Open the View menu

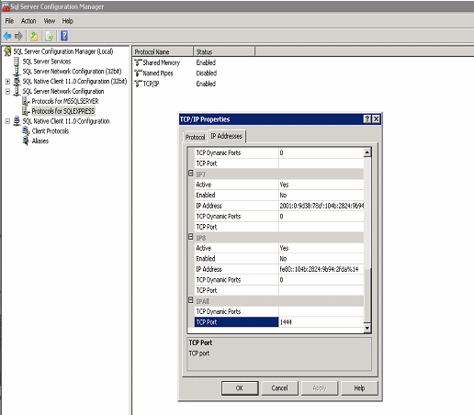tap(50, 21)
